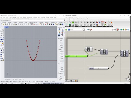Click the color wheel icon in Rhino toolbar
The height and width of the screenshot is (98, 131).
[47, 24]
